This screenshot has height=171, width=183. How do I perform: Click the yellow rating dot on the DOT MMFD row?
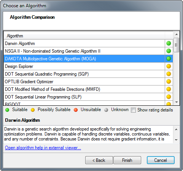coord(169,89)
